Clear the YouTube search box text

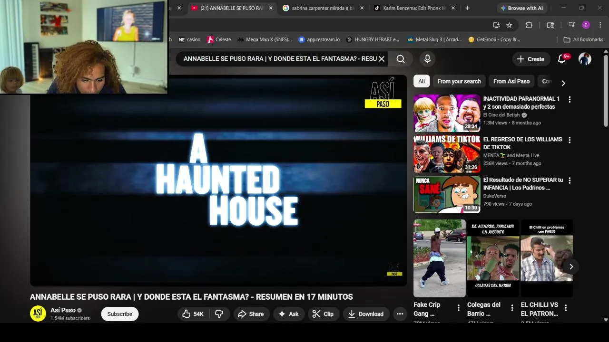381,59
